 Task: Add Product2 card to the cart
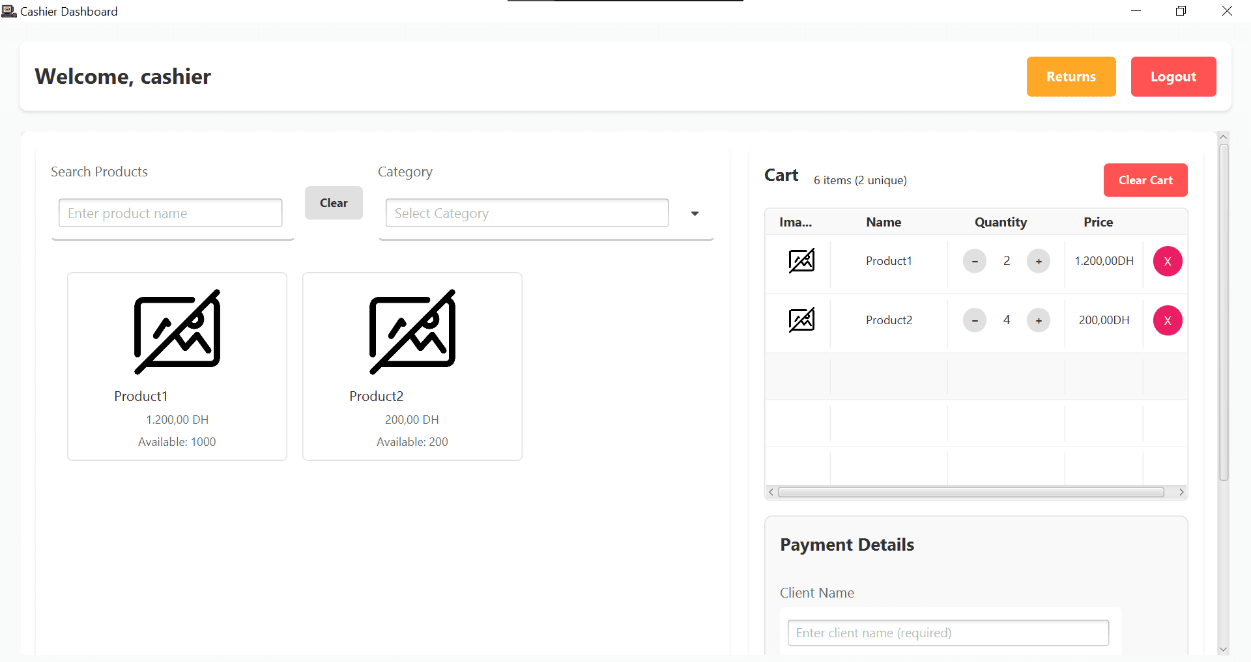pyautogui.click(x=412, y=366)
